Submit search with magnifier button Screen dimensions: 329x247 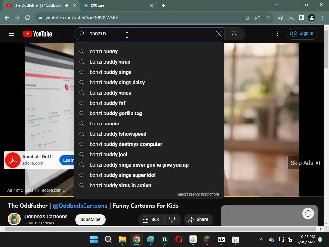(234, 33)
